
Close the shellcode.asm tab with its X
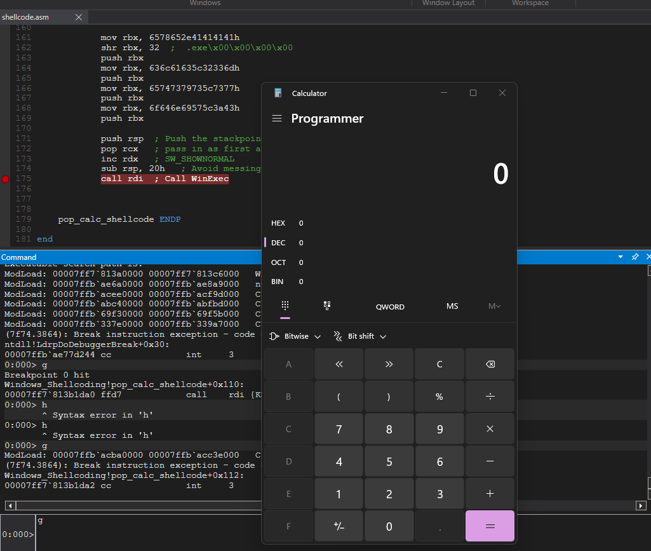click(79, 17)
